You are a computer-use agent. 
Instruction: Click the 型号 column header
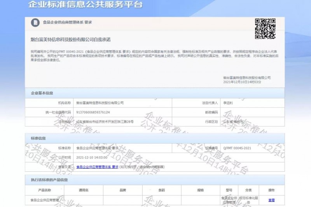click(229, 190)
